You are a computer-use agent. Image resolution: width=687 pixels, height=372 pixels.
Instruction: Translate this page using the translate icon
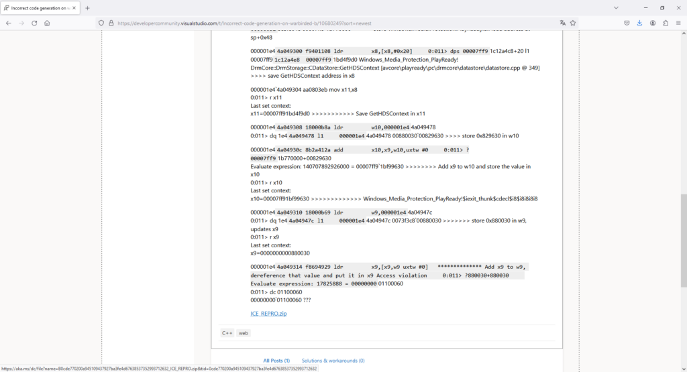(x=562, y=23)
